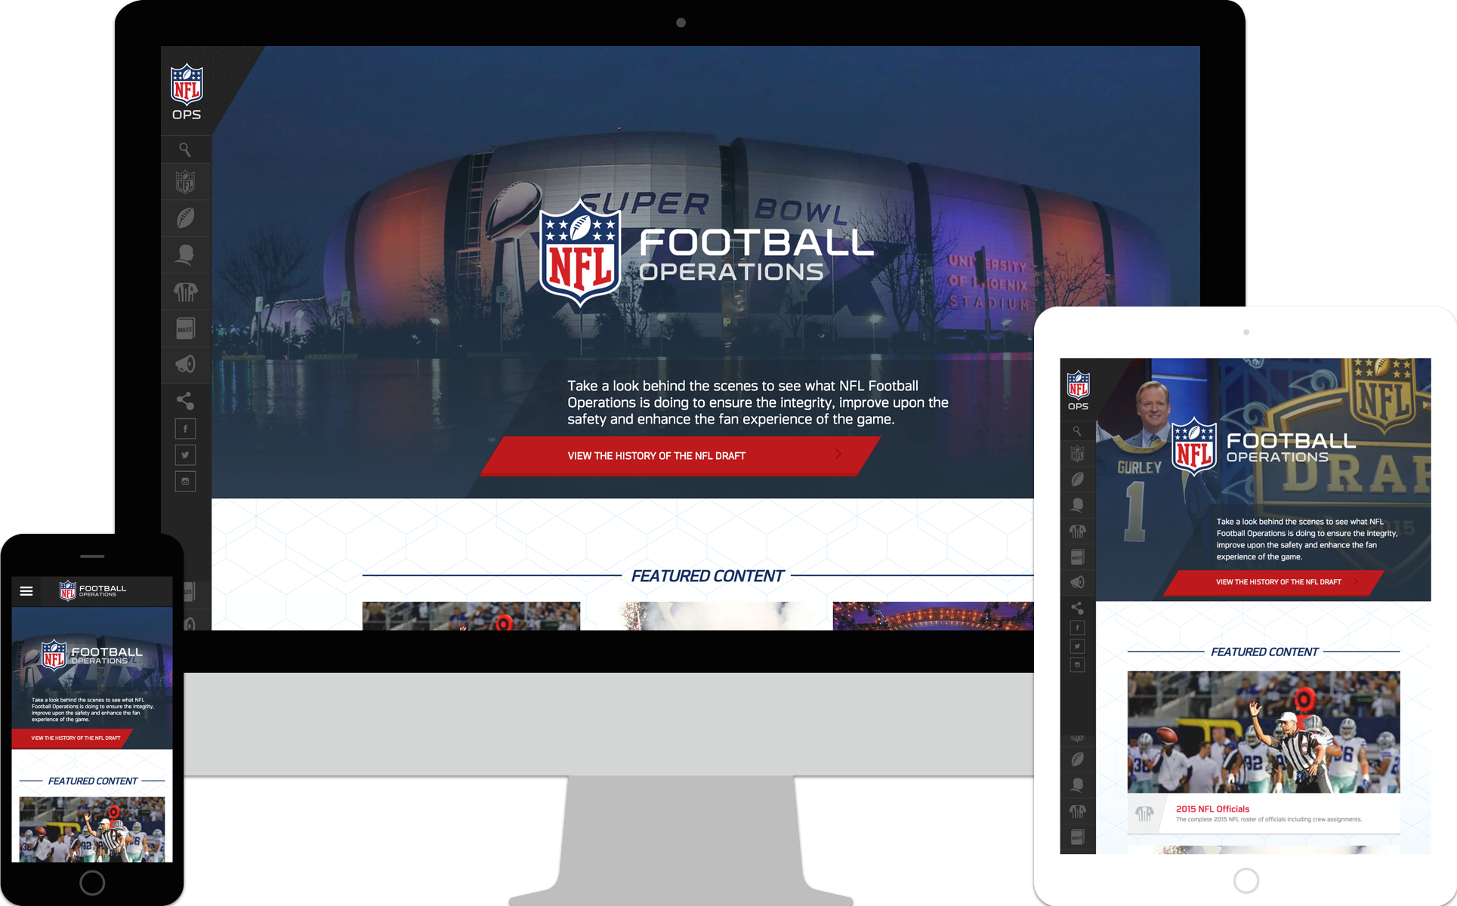Open the Instagram icon in tablet sidebar
Image resolution: width=1457 pixels, height=906 pixels.
1078,665
